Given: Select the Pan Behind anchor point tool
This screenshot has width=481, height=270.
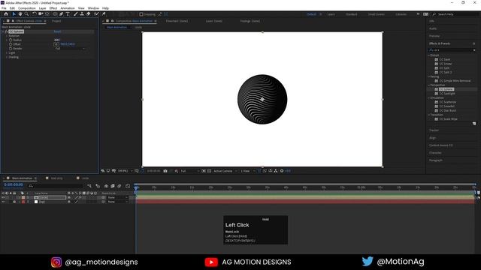Looking at the screenshot, I should [47, 14].
